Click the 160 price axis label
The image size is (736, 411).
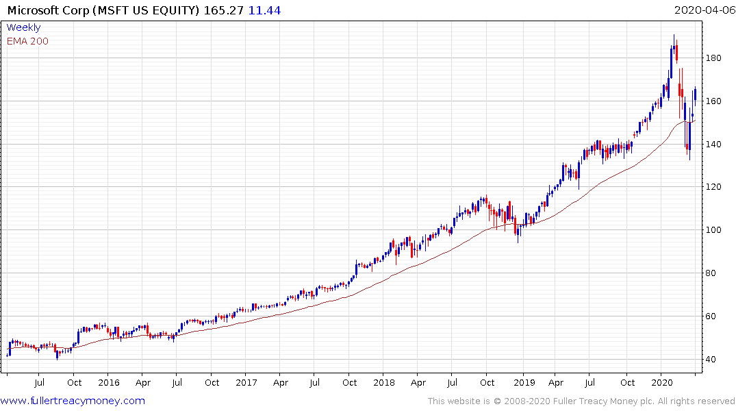tap(713, 101)
